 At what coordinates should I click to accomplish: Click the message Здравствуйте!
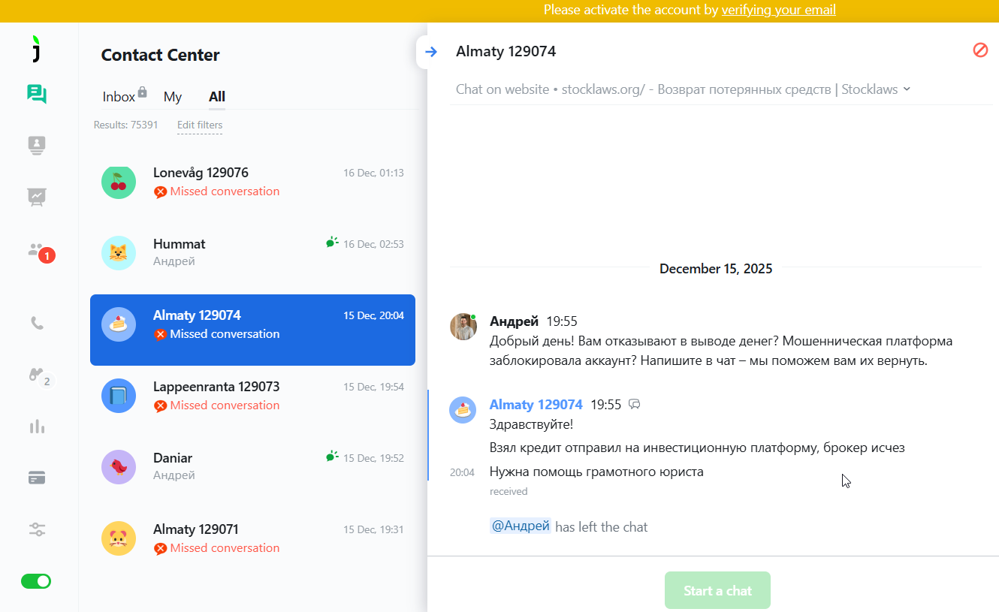[531, 424]
